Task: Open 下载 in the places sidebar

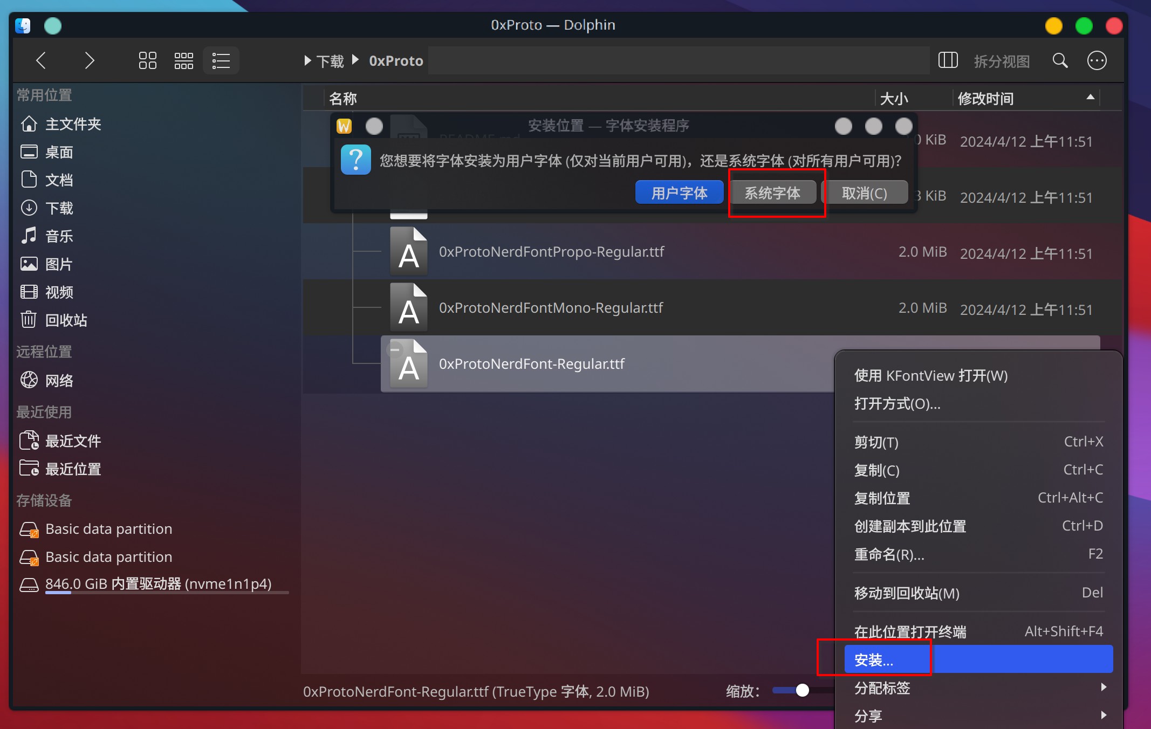Action: coord(59,208)
